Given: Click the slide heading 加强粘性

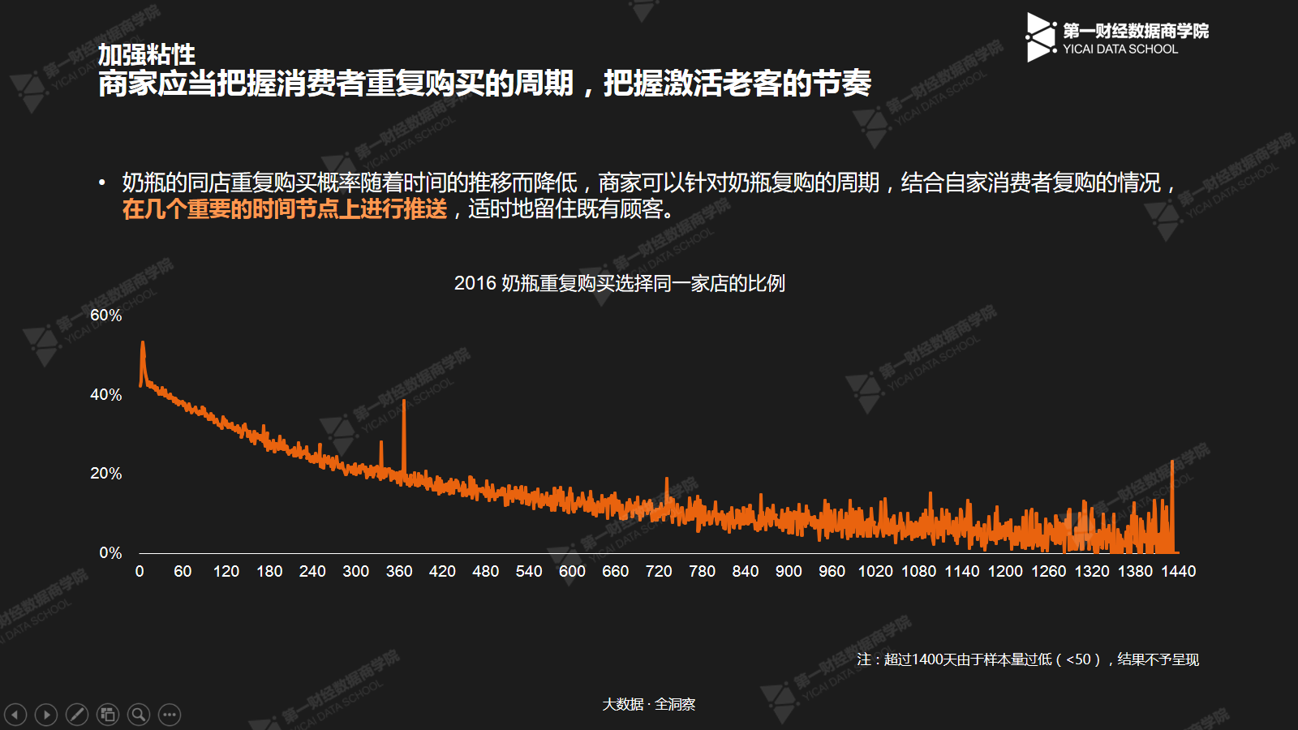Looking at the screenshot, I should pos(147,55).
